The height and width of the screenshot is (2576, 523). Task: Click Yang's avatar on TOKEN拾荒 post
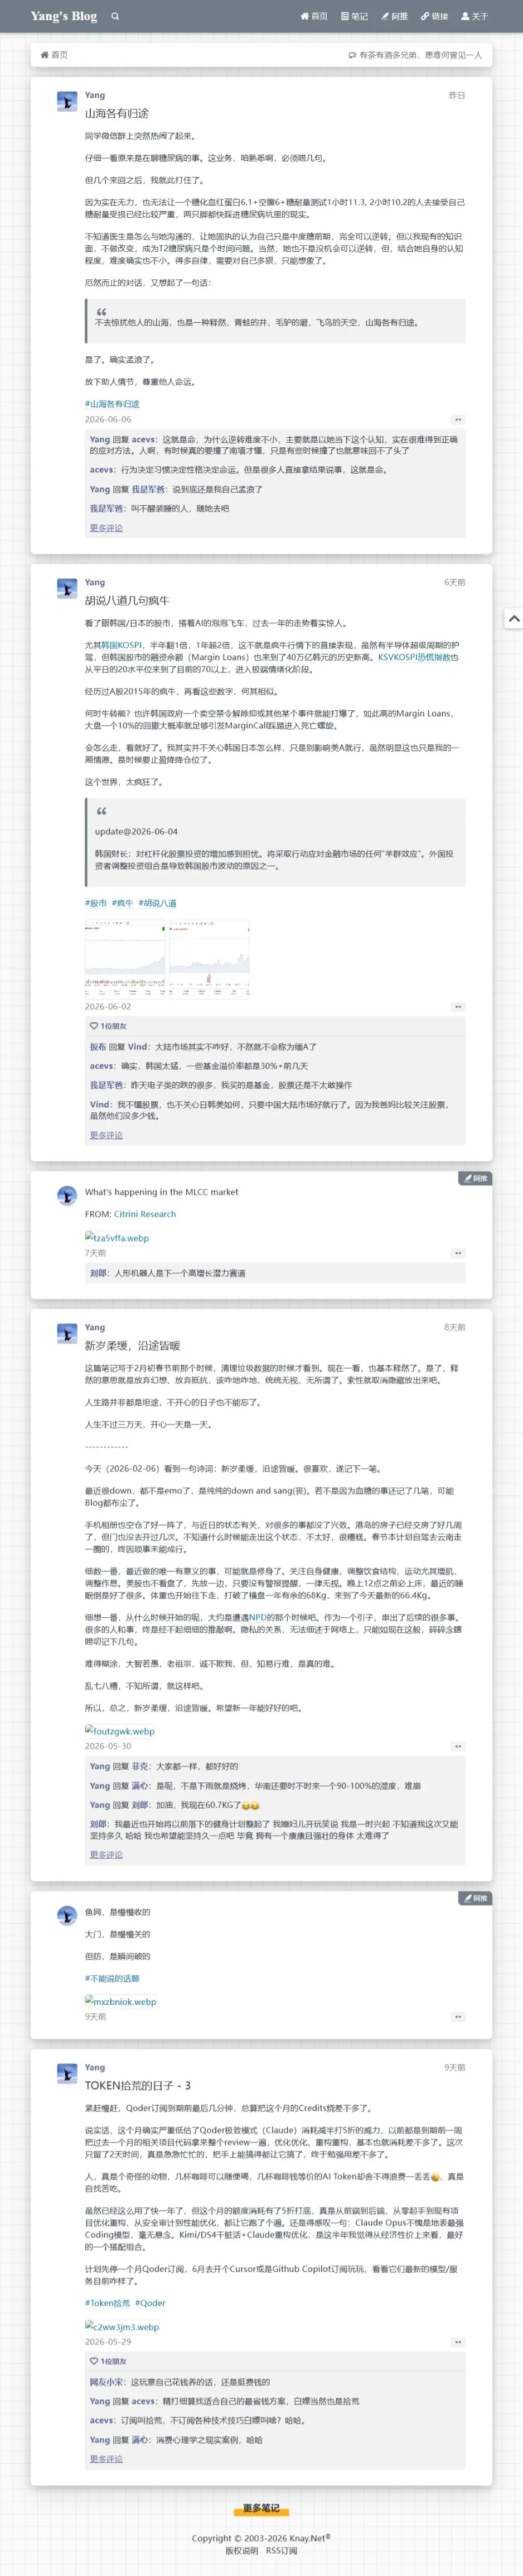pyautogui.click(x=67, y=2074)
